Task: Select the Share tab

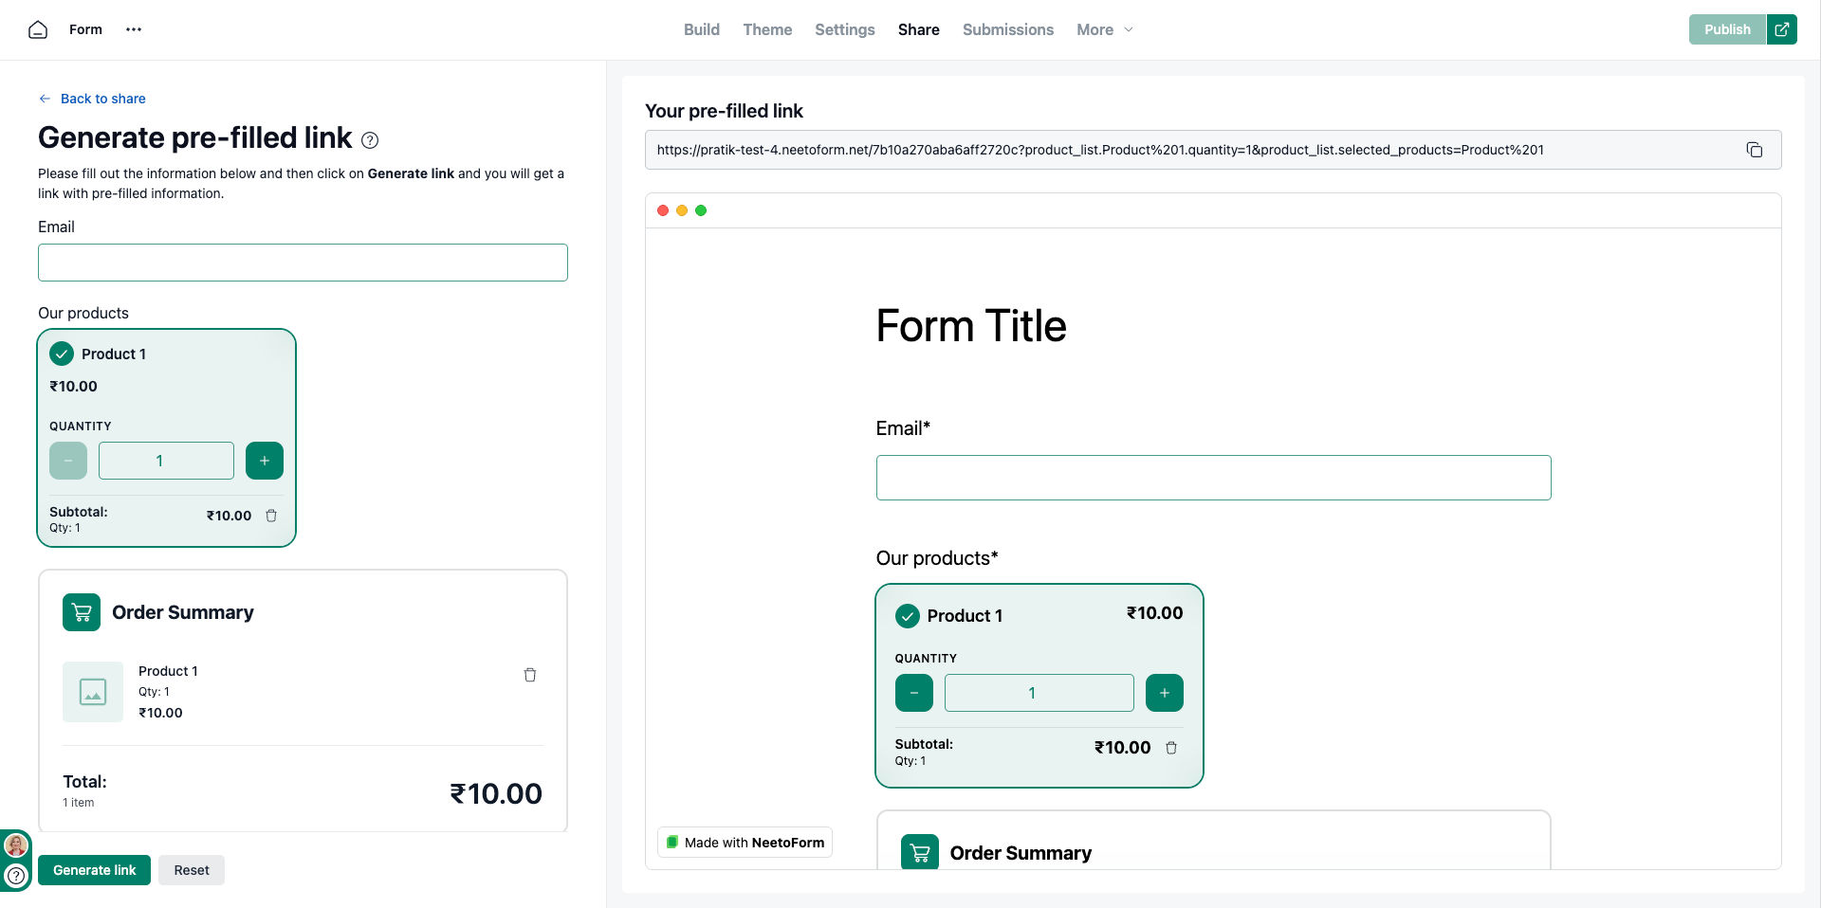Action: [x=919, y=29]
